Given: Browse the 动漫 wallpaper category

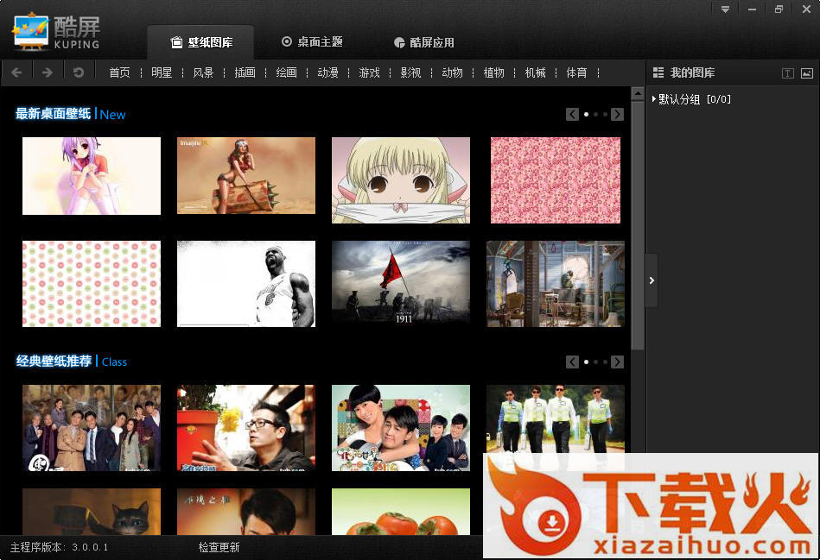Looking at the screenshot, I should [327, 72].
